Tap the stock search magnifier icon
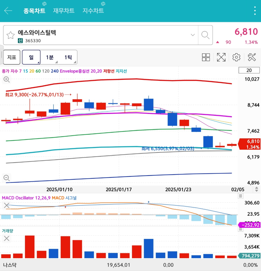Screen dimensions: 261x271 coord(205,35)
